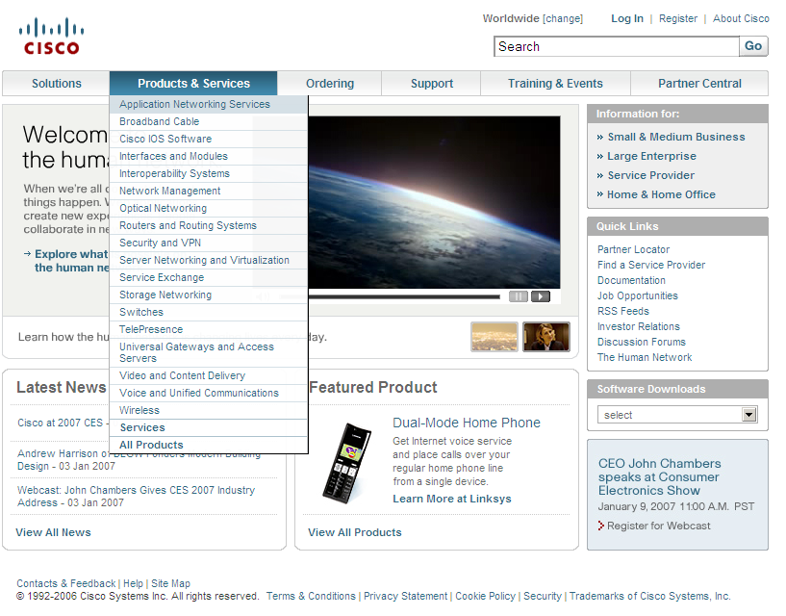Screen dimensions: 786x616
Task: Click Find a Service Provider
Action: 650,265
